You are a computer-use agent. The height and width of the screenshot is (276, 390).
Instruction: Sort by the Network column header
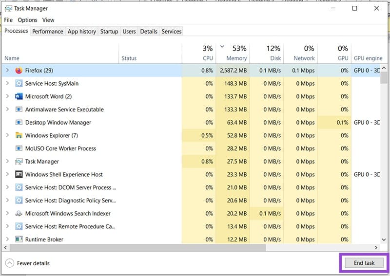[300, 53]
